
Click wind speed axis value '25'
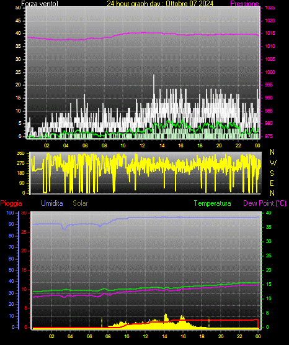tap(18, 72)
